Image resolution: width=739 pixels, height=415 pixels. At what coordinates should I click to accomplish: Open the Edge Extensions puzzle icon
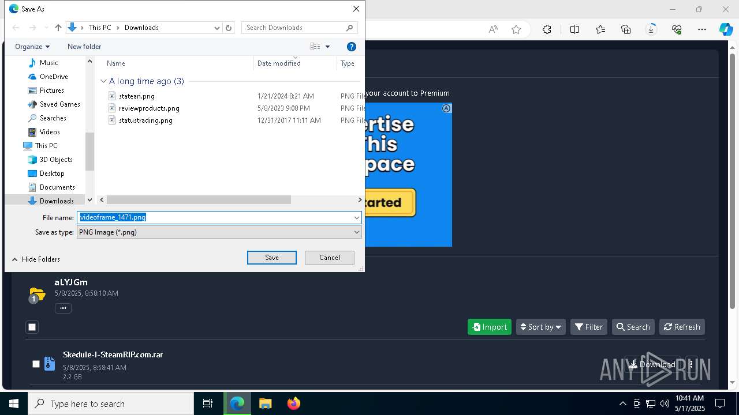point(547,29)
